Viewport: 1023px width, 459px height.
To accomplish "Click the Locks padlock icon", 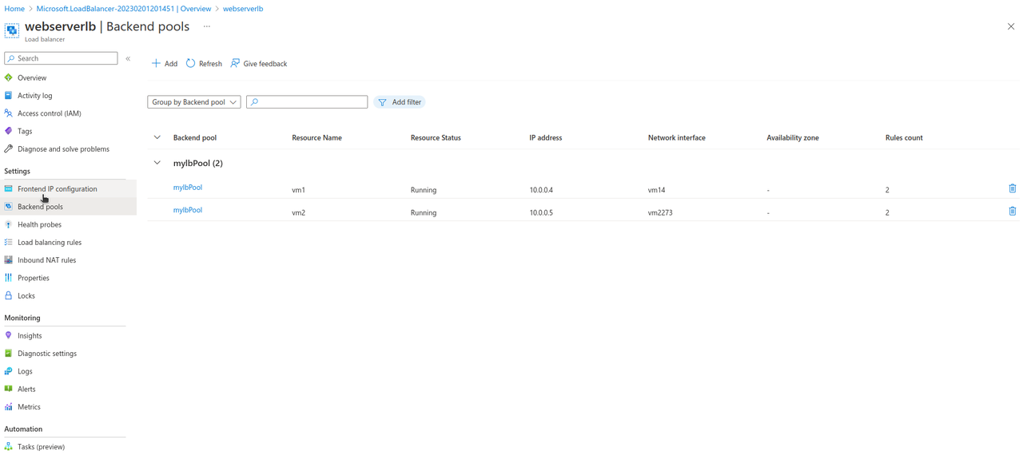I will pos(9,295).
